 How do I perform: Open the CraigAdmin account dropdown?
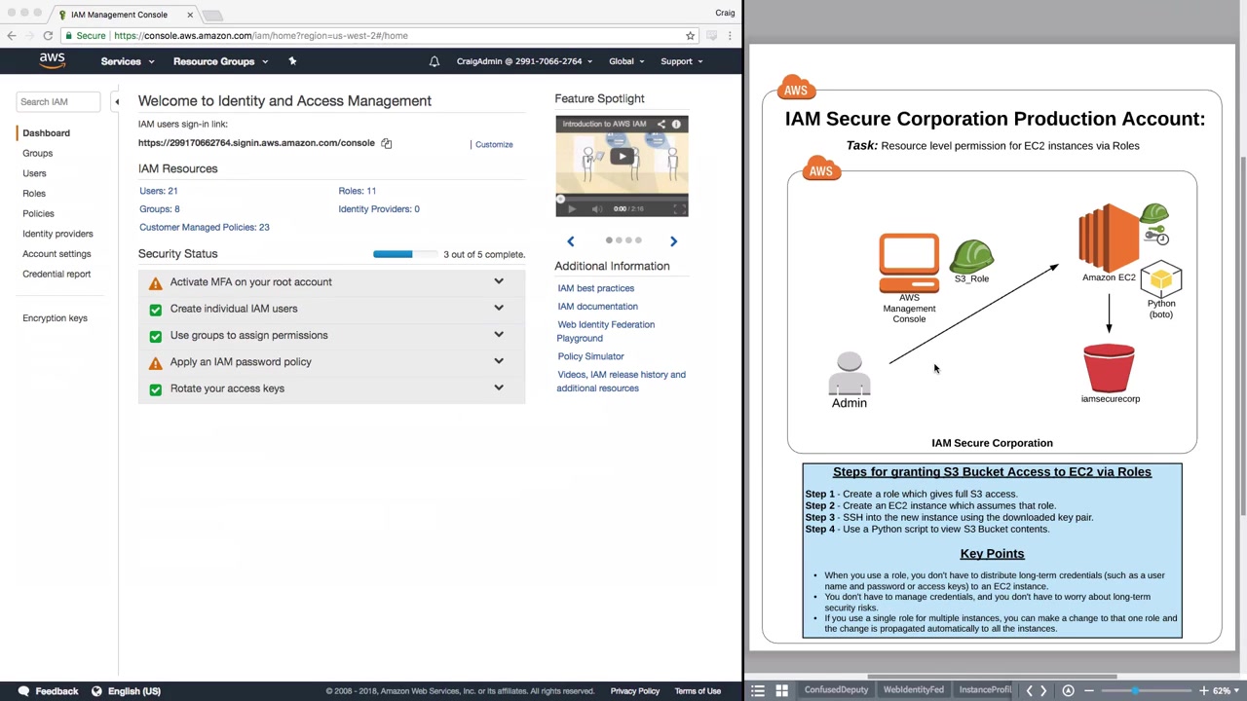(525, 61)
